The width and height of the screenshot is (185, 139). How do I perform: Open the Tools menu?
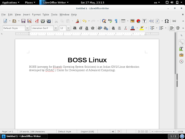(54, 14)
